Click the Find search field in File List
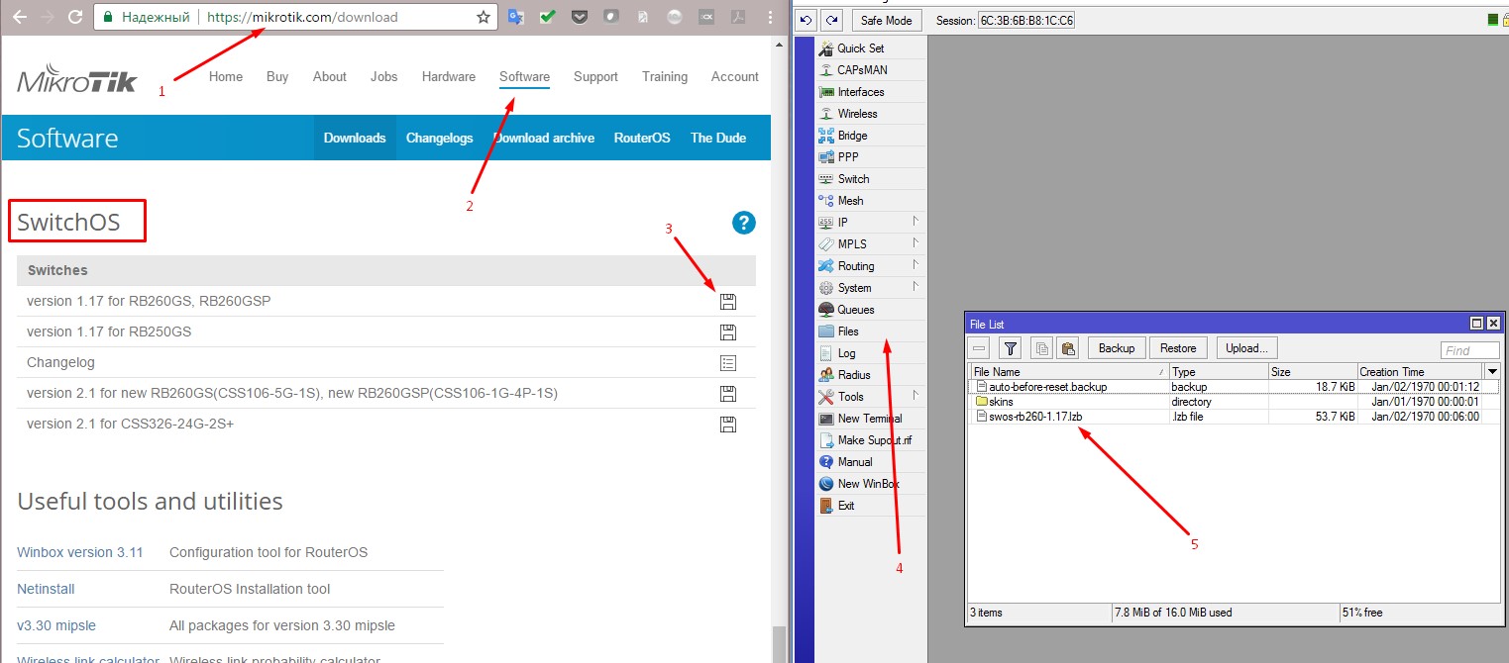 (1469, 350)
